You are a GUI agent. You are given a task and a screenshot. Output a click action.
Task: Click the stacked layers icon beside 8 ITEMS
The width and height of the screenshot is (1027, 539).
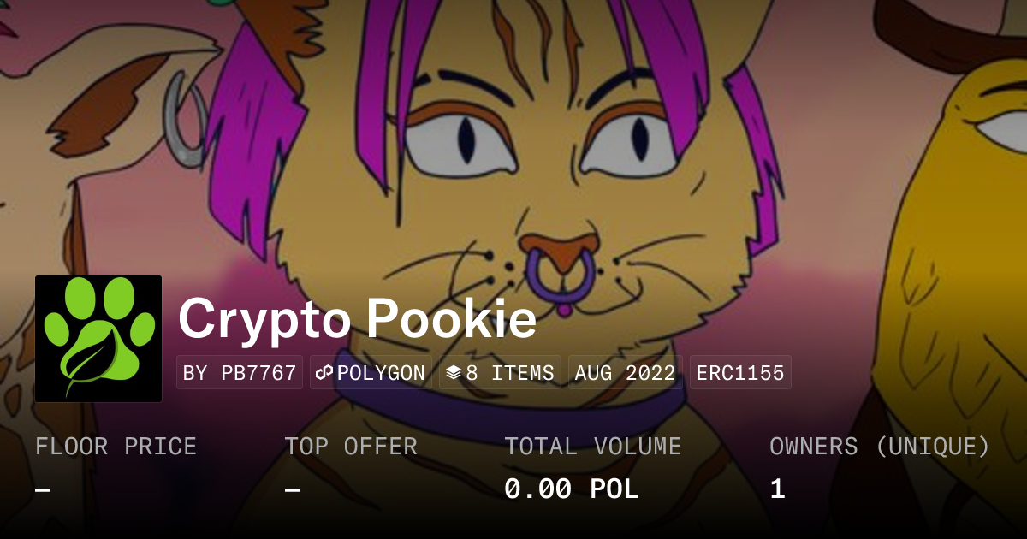tap(454, 373)
